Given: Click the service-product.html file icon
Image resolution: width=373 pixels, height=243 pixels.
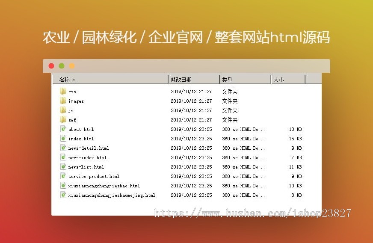Looking at the screenshot, I should pos(63,176).
